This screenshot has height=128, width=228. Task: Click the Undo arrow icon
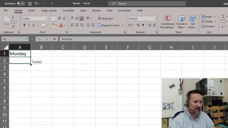pyautogui.click(x=36, y=4)
